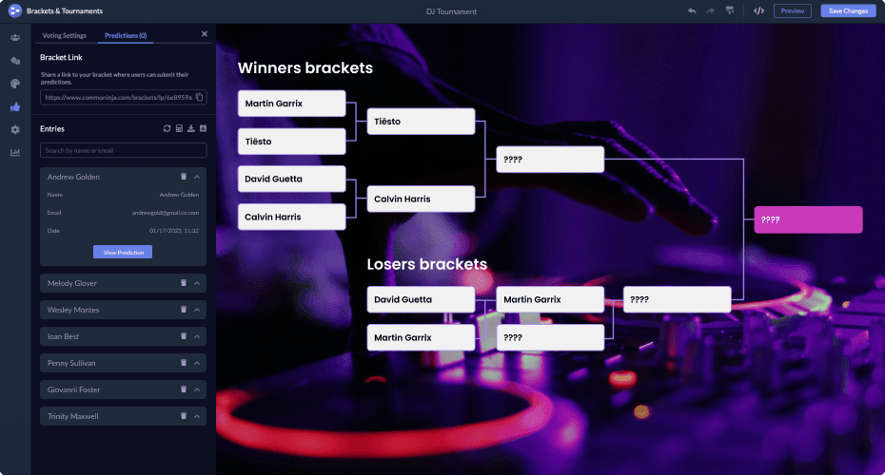
Task: Expand the Penny Sullivan entry
Action: (197, 363)
